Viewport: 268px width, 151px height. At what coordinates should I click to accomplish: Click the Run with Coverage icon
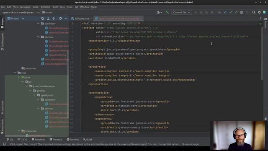[x=206, y=12]
